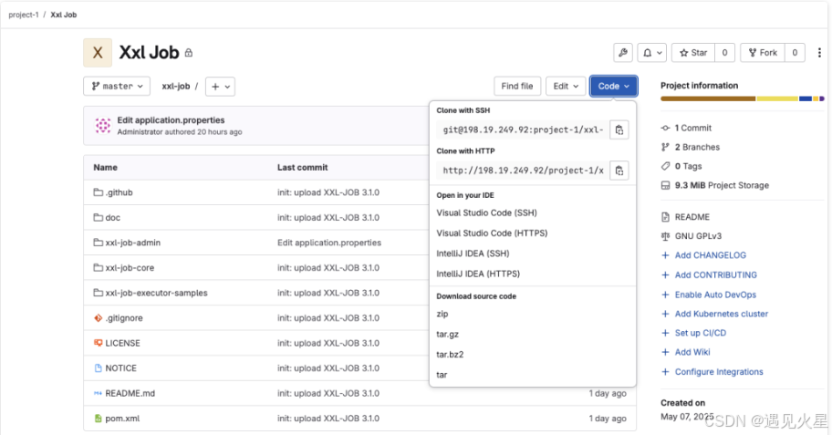
Task: Click the .github folder icon
Action: [x=98, y=192]
